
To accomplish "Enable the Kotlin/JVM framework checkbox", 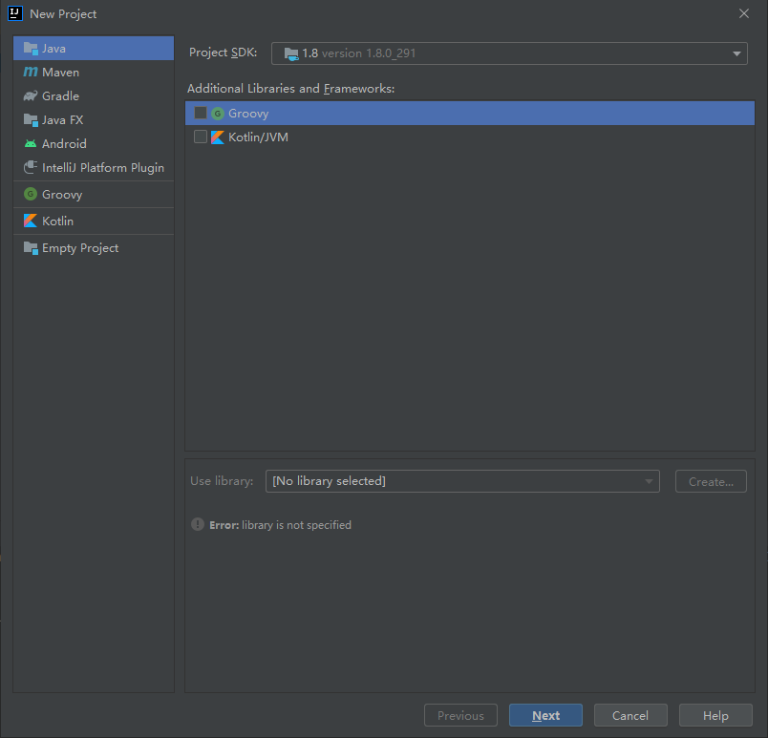I will pos(201,137).
